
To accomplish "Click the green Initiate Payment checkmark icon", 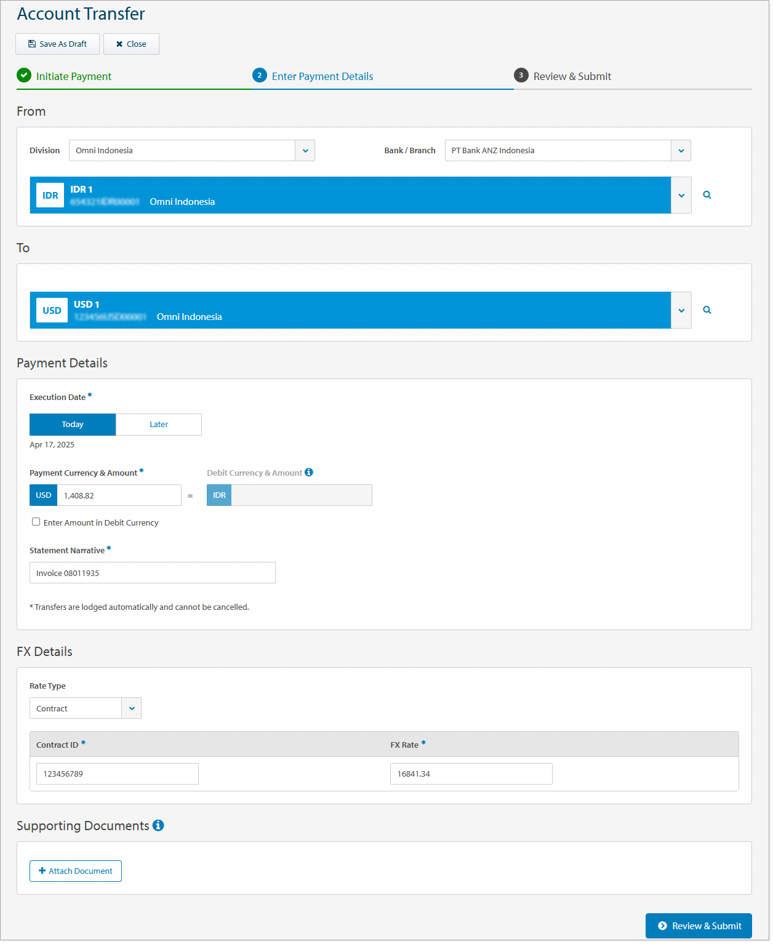I will [24, 76].
